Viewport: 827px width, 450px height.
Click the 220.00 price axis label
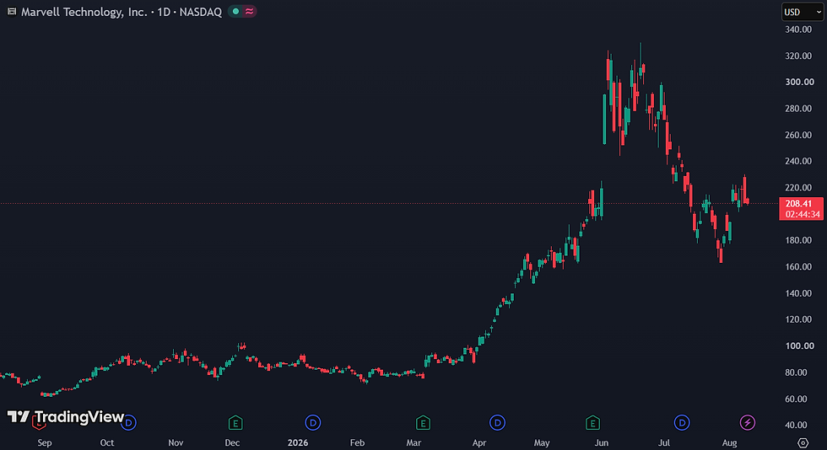click(798, 188)
